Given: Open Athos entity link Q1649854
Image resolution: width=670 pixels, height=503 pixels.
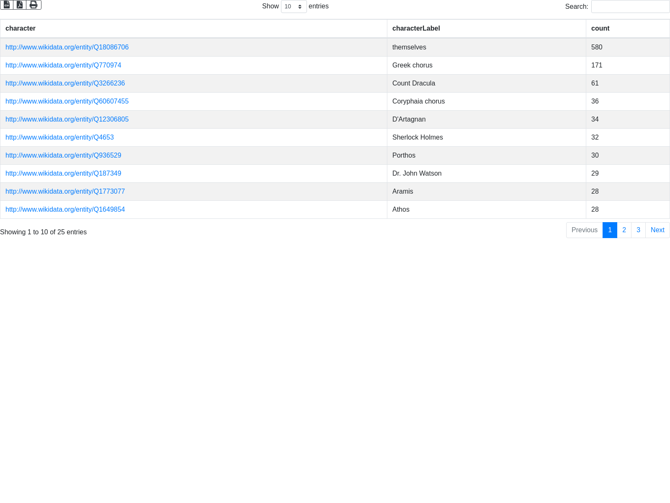Looking at the screenshot, I should (x=65, y=210).
